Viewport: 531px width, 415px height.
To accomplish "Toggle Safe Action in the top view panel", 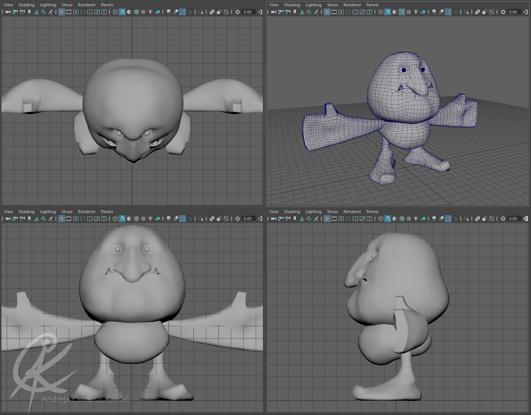I will pyautogui.click(x=97, y=12).
